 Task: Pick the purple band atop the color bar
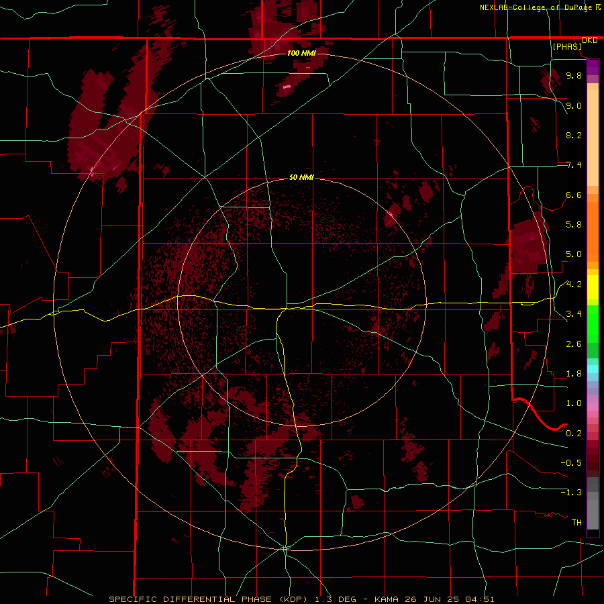tap(593, 67)
